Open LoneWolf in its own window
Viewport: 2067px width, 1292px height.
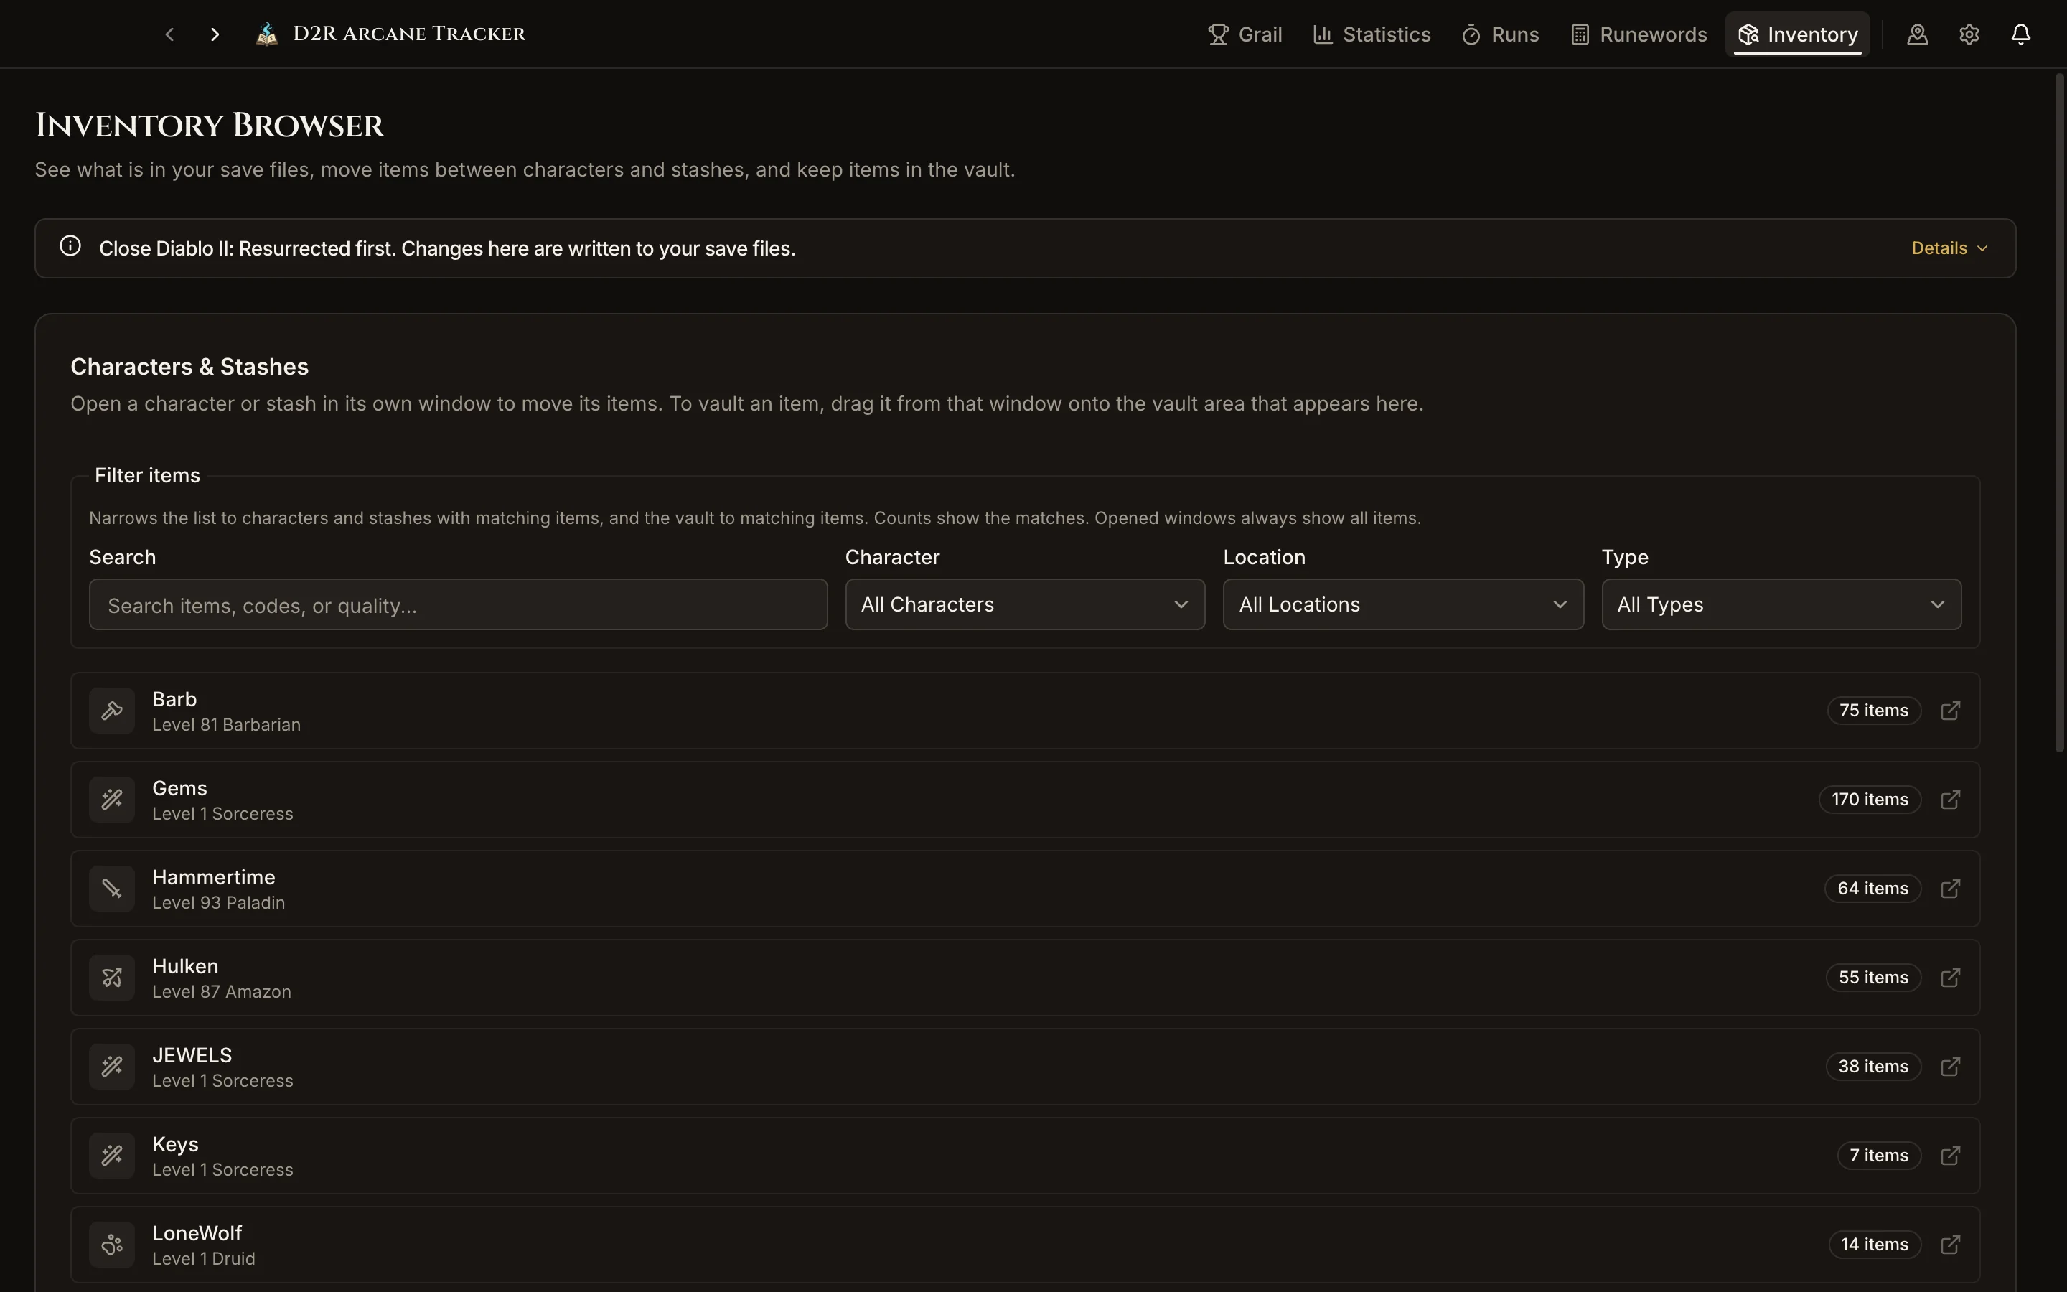pyautogui.click(x=1950, y=1244)
